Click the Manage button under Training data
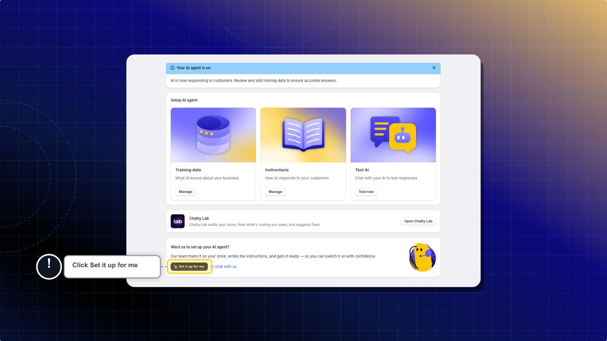The height and width of the screenshot is (341, 607). (186, 192)
